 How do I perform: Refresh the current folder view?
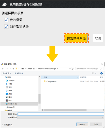(x=73, y=69)
